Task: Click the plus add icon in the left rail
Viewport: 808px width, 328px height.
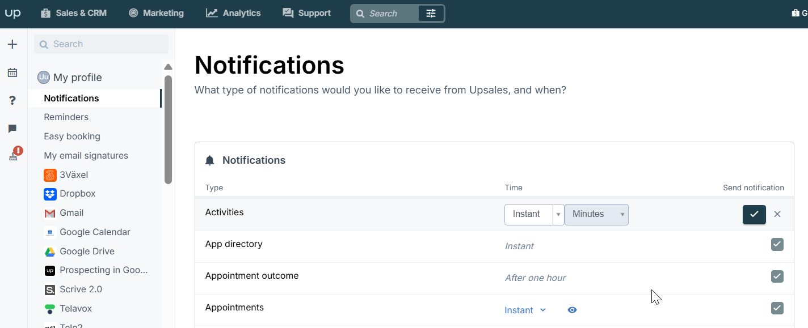Action: pos(12,44)
